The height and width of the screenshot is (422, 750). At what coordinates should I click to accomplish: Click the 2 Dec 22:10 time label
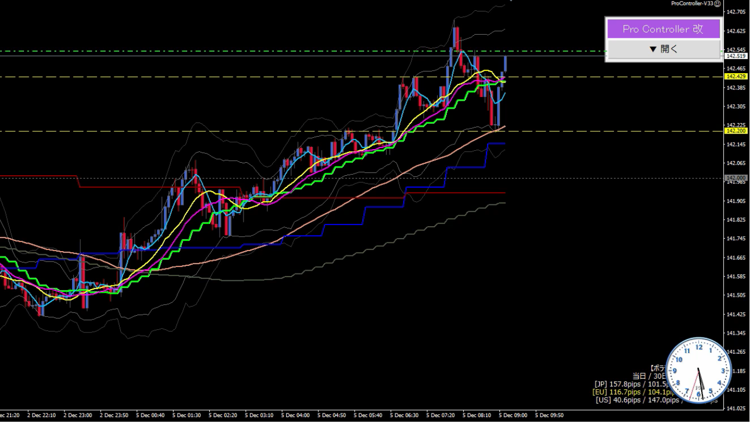(41, 415)
